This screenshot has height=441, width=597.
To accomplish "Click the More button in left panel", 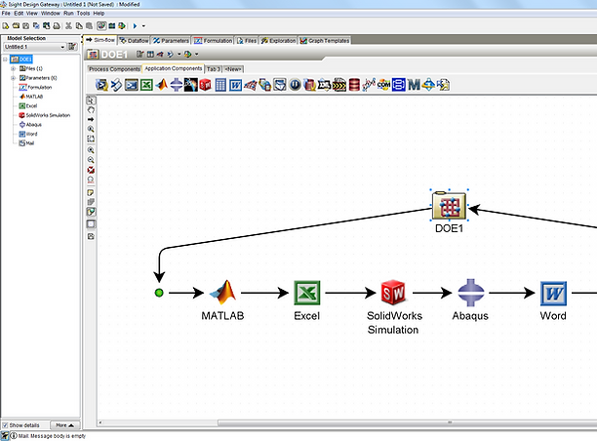I will (x=64, y=425).
